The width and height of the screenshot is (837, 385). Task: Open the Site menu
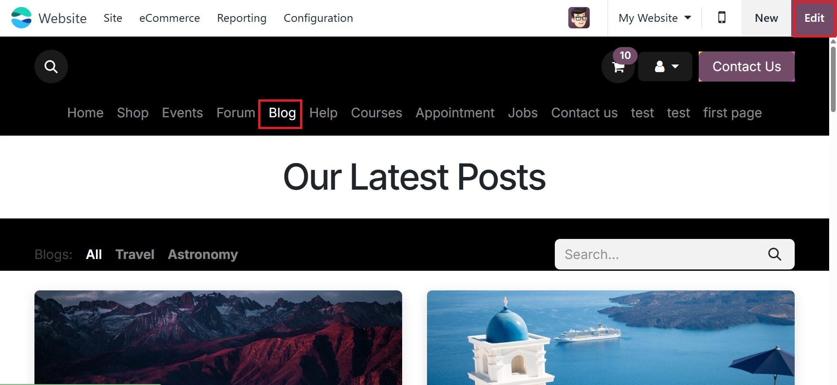113,18
